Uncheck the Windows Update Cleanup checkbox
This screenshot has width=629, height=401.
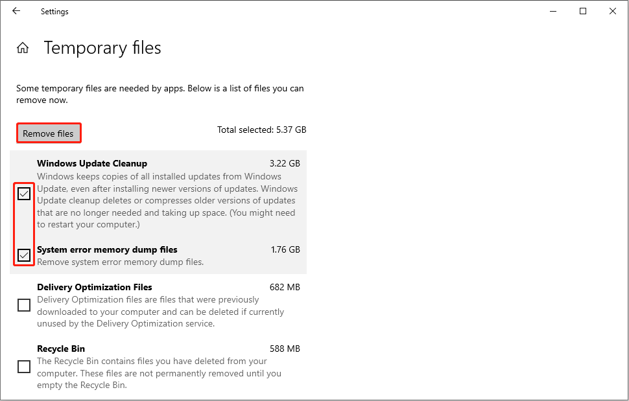pos(23,193)
